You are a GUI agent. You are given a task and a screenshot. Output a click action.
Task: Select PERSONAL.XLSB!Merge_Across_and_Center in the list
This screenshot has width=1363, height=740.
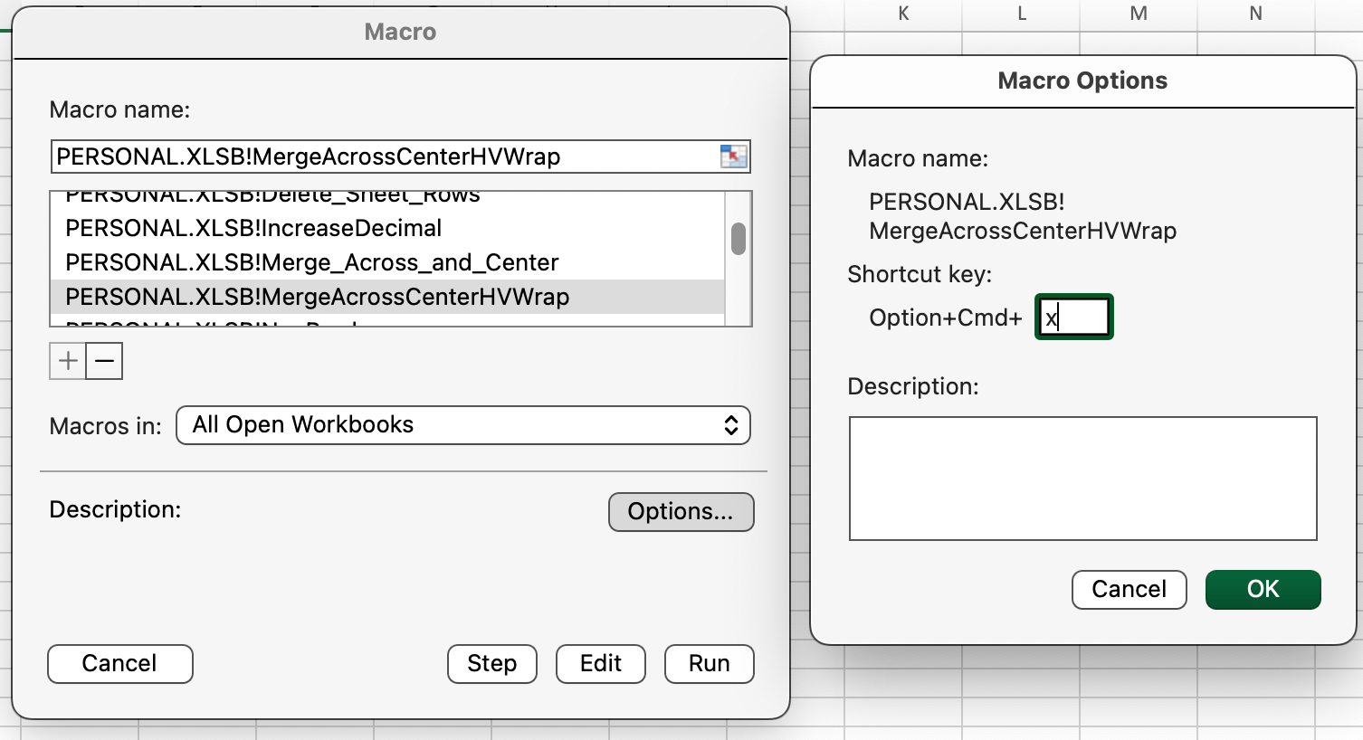(x=387, y=262)
